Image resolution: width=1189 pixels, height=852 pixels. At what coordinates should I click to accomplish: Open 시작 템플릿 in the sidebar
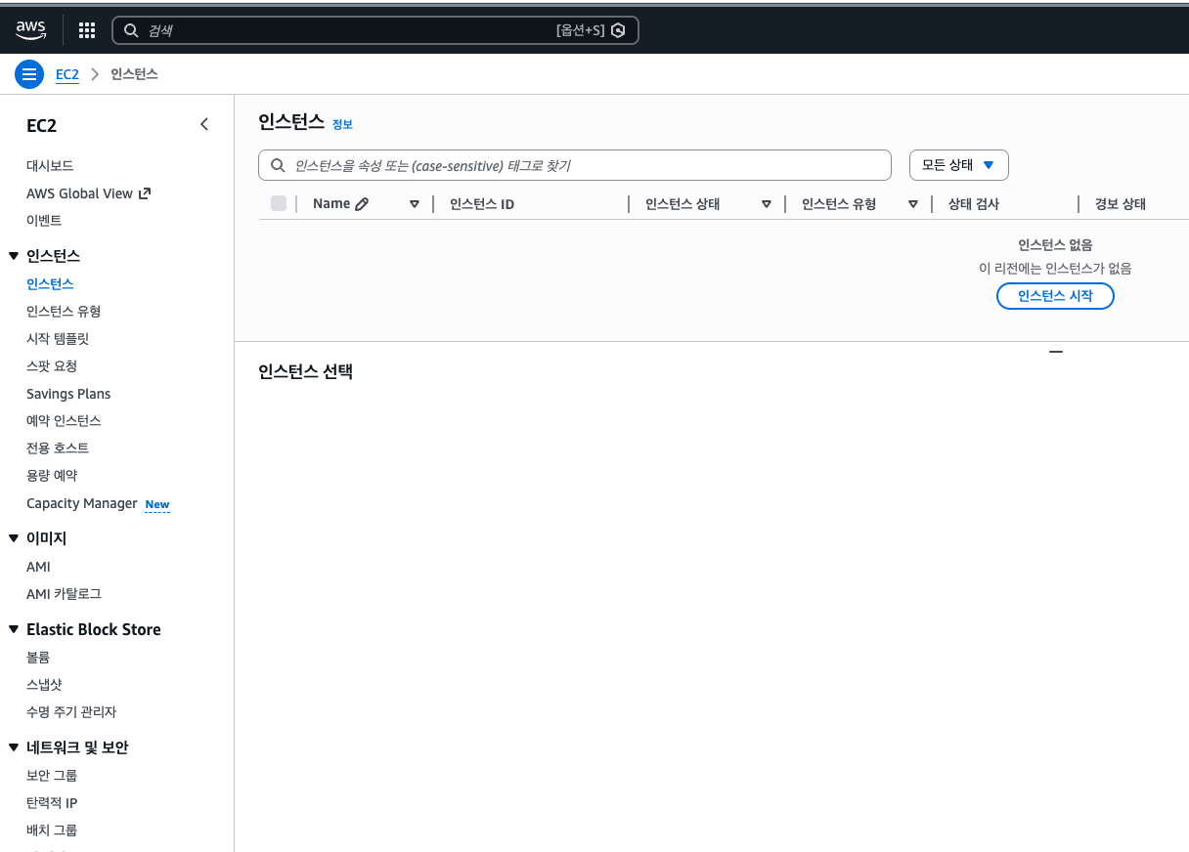pos(58,339)
